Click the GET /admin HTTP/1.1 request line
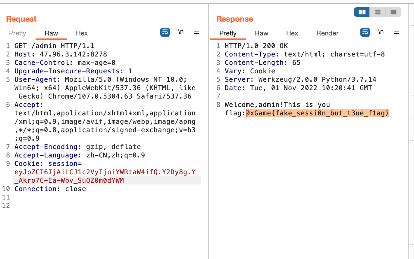The image size is (414, 259). click(x=55, y=46)
